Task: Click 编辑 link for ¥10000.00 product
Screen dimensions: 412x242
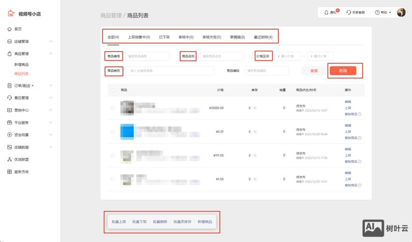Action: tap(348, 102)
